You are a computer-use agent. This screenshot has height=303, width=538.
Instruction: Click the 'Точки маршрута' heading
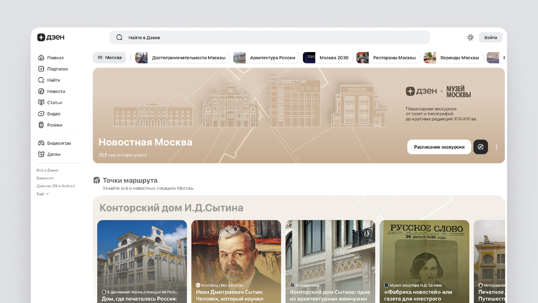(130, 180)
